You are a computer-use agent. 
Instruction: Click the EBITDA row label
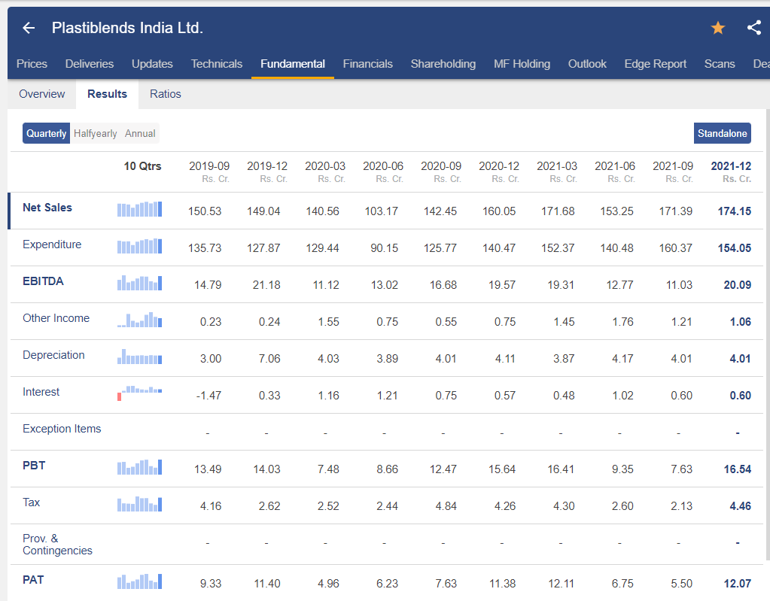coord(43,281)
